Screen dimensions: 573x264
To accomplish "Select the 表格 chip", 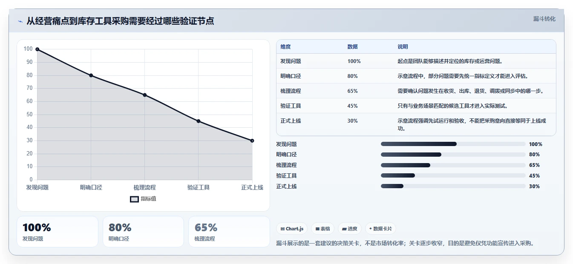I will coord(322,229).
